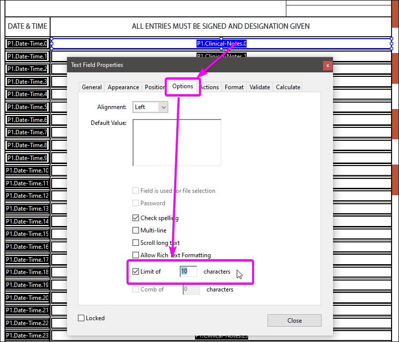The height and width of the screenshot is (342, 399).
Task: Switch to the General tab
Action: pos(92,87)
